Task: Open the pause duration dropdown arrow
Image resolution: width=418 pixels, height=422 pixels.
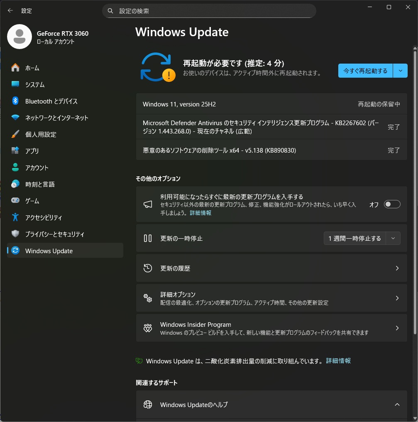Action: (x=393, y=238)
